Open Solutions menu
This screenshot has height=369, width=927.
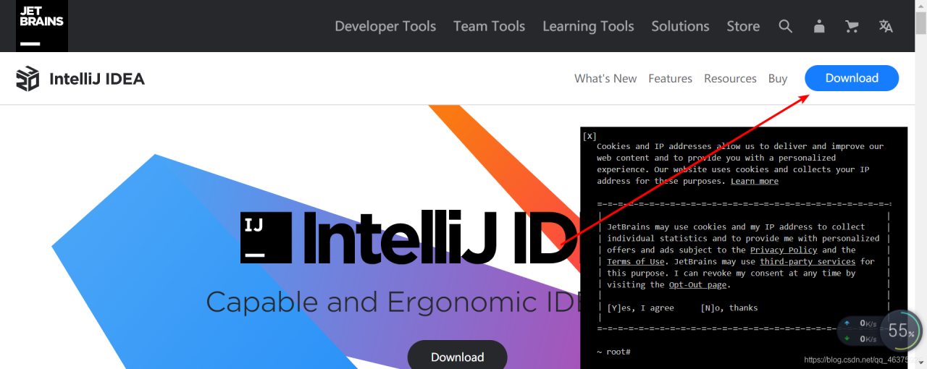click(680, 26)
